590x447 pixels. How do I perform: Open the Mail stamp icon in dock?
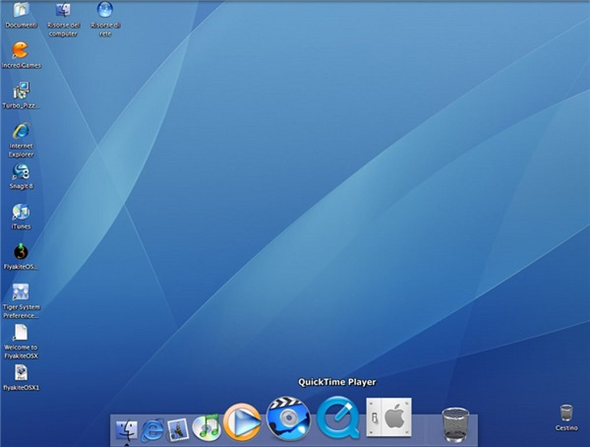178,430
